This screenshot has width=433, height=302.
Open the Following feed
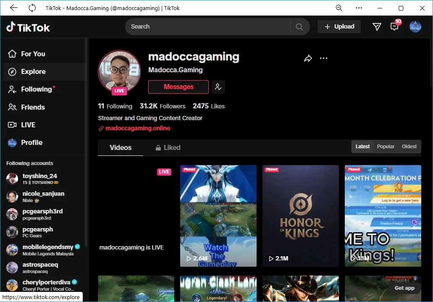point(44,89)
